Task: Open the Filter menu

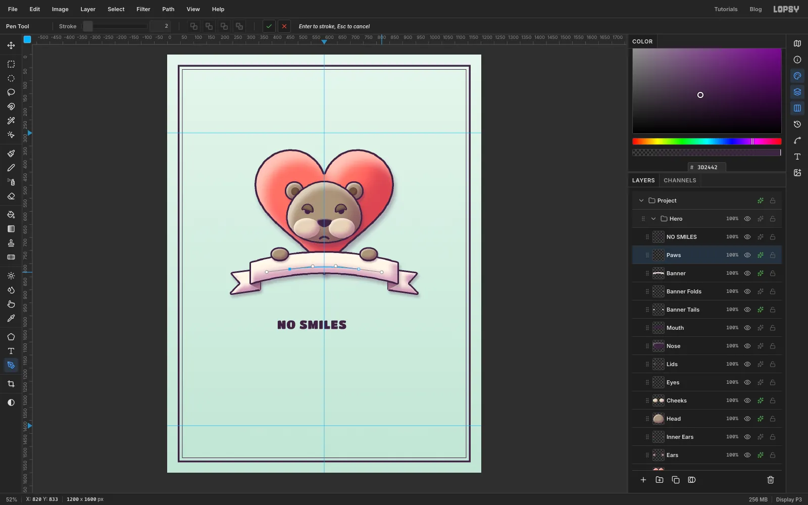Action: point(143,9)
